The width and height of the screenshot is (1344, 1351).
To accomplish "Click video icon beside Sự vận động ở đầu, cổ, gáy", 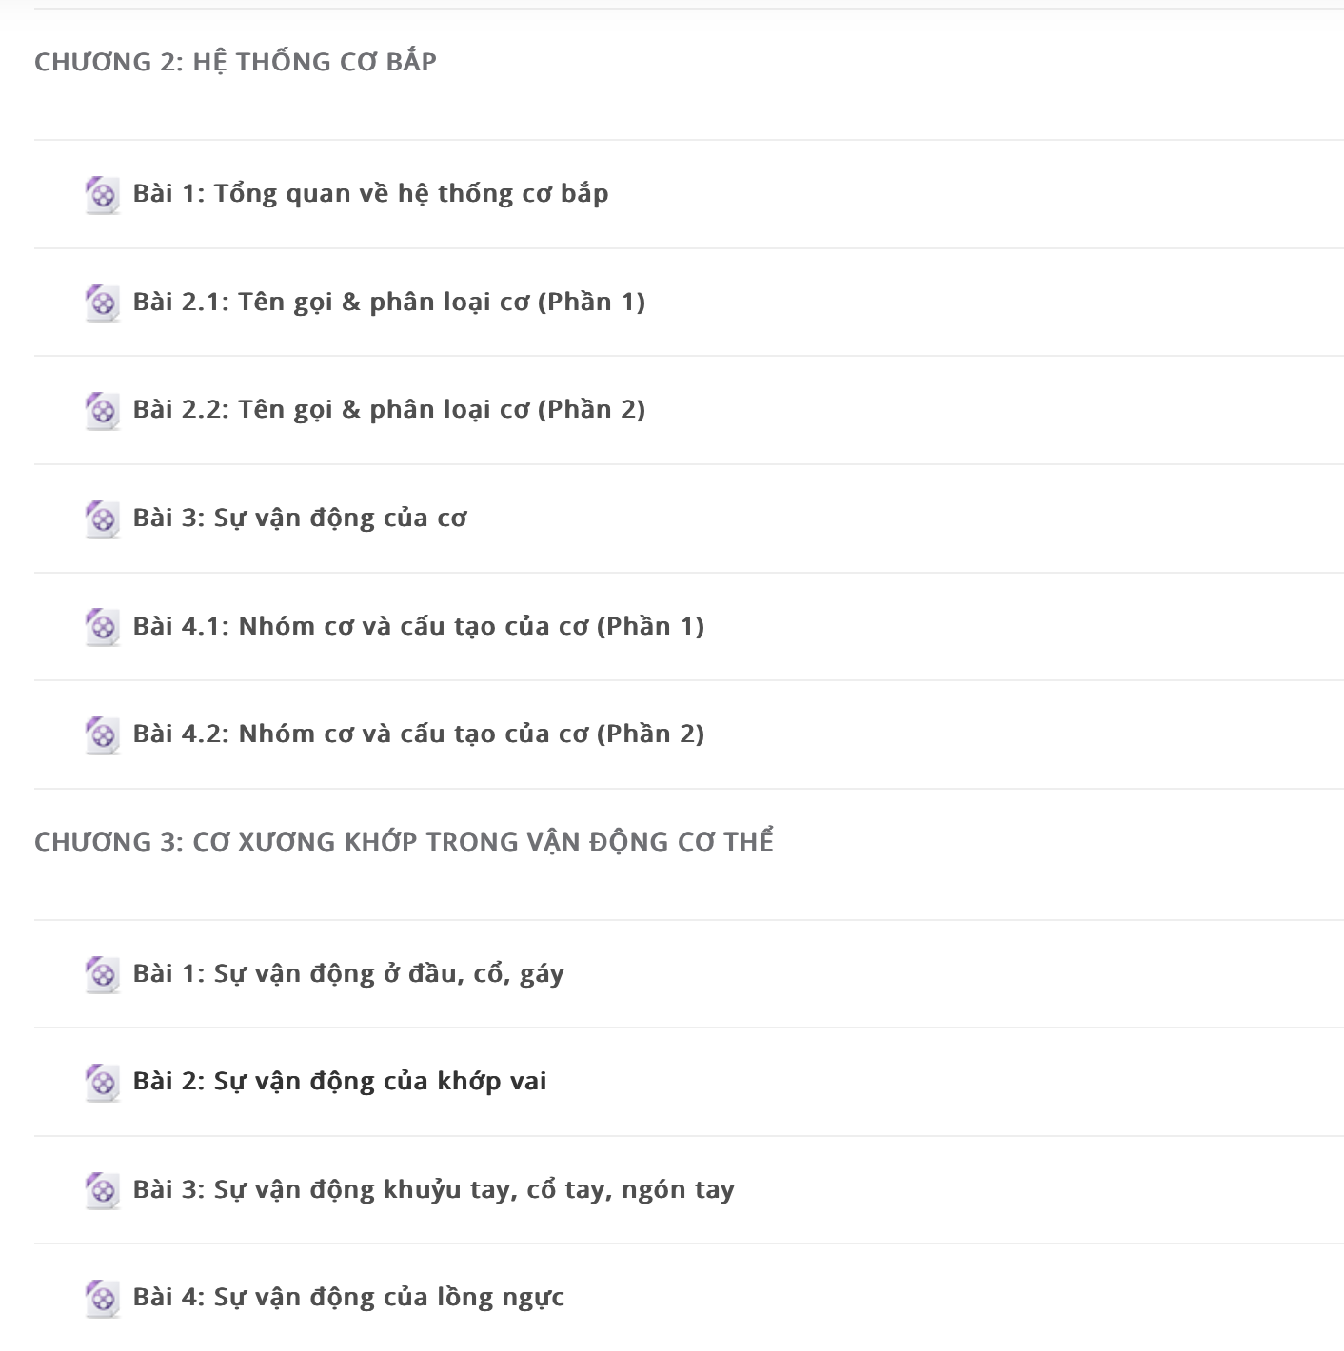I will [102, 974].
